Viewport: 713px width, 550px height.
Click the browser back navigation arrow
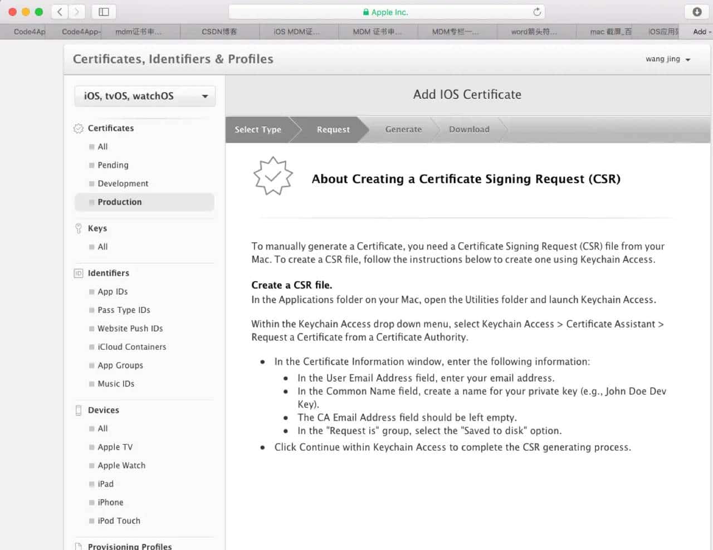(x=59, y=11)
